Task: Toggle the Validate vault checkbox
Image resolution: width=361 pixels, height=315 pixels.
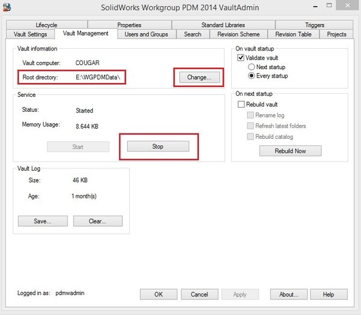Action: [x=241, y=58]
